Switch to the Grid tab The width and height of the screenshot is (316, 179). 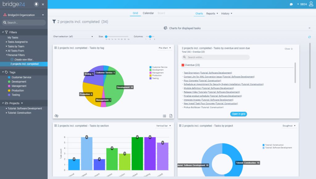point(135,13)
